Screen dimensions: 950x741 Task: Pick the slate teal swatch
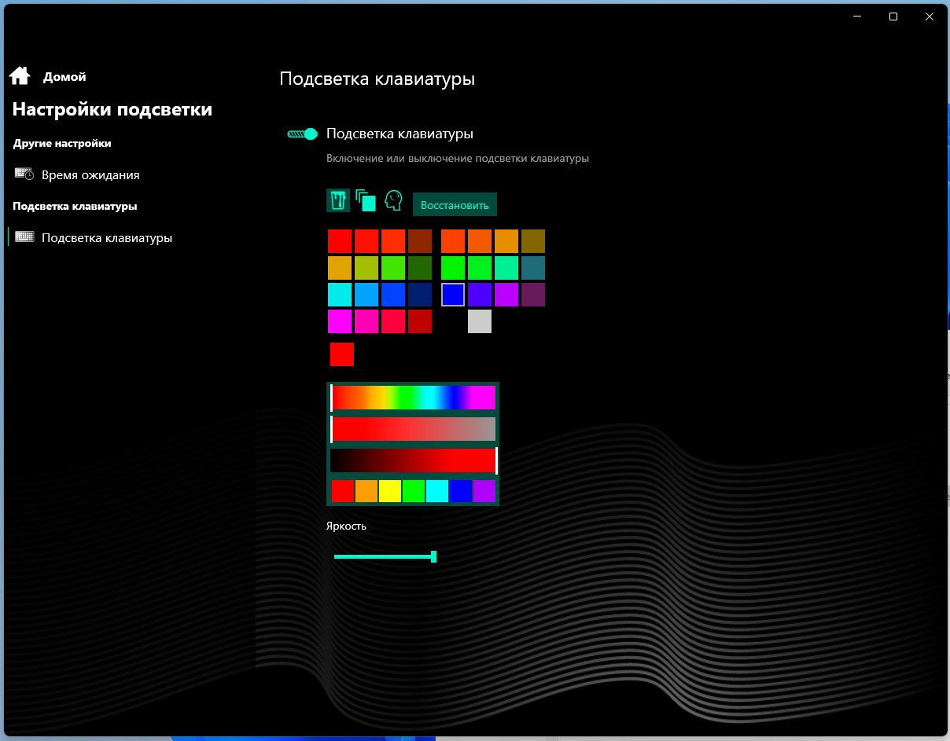tap(533, 268)
